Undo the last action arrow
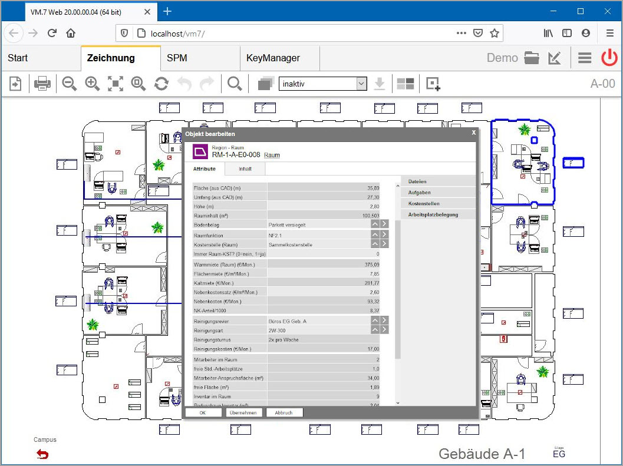This screenshot has height=466, width=623. [184, 84]
